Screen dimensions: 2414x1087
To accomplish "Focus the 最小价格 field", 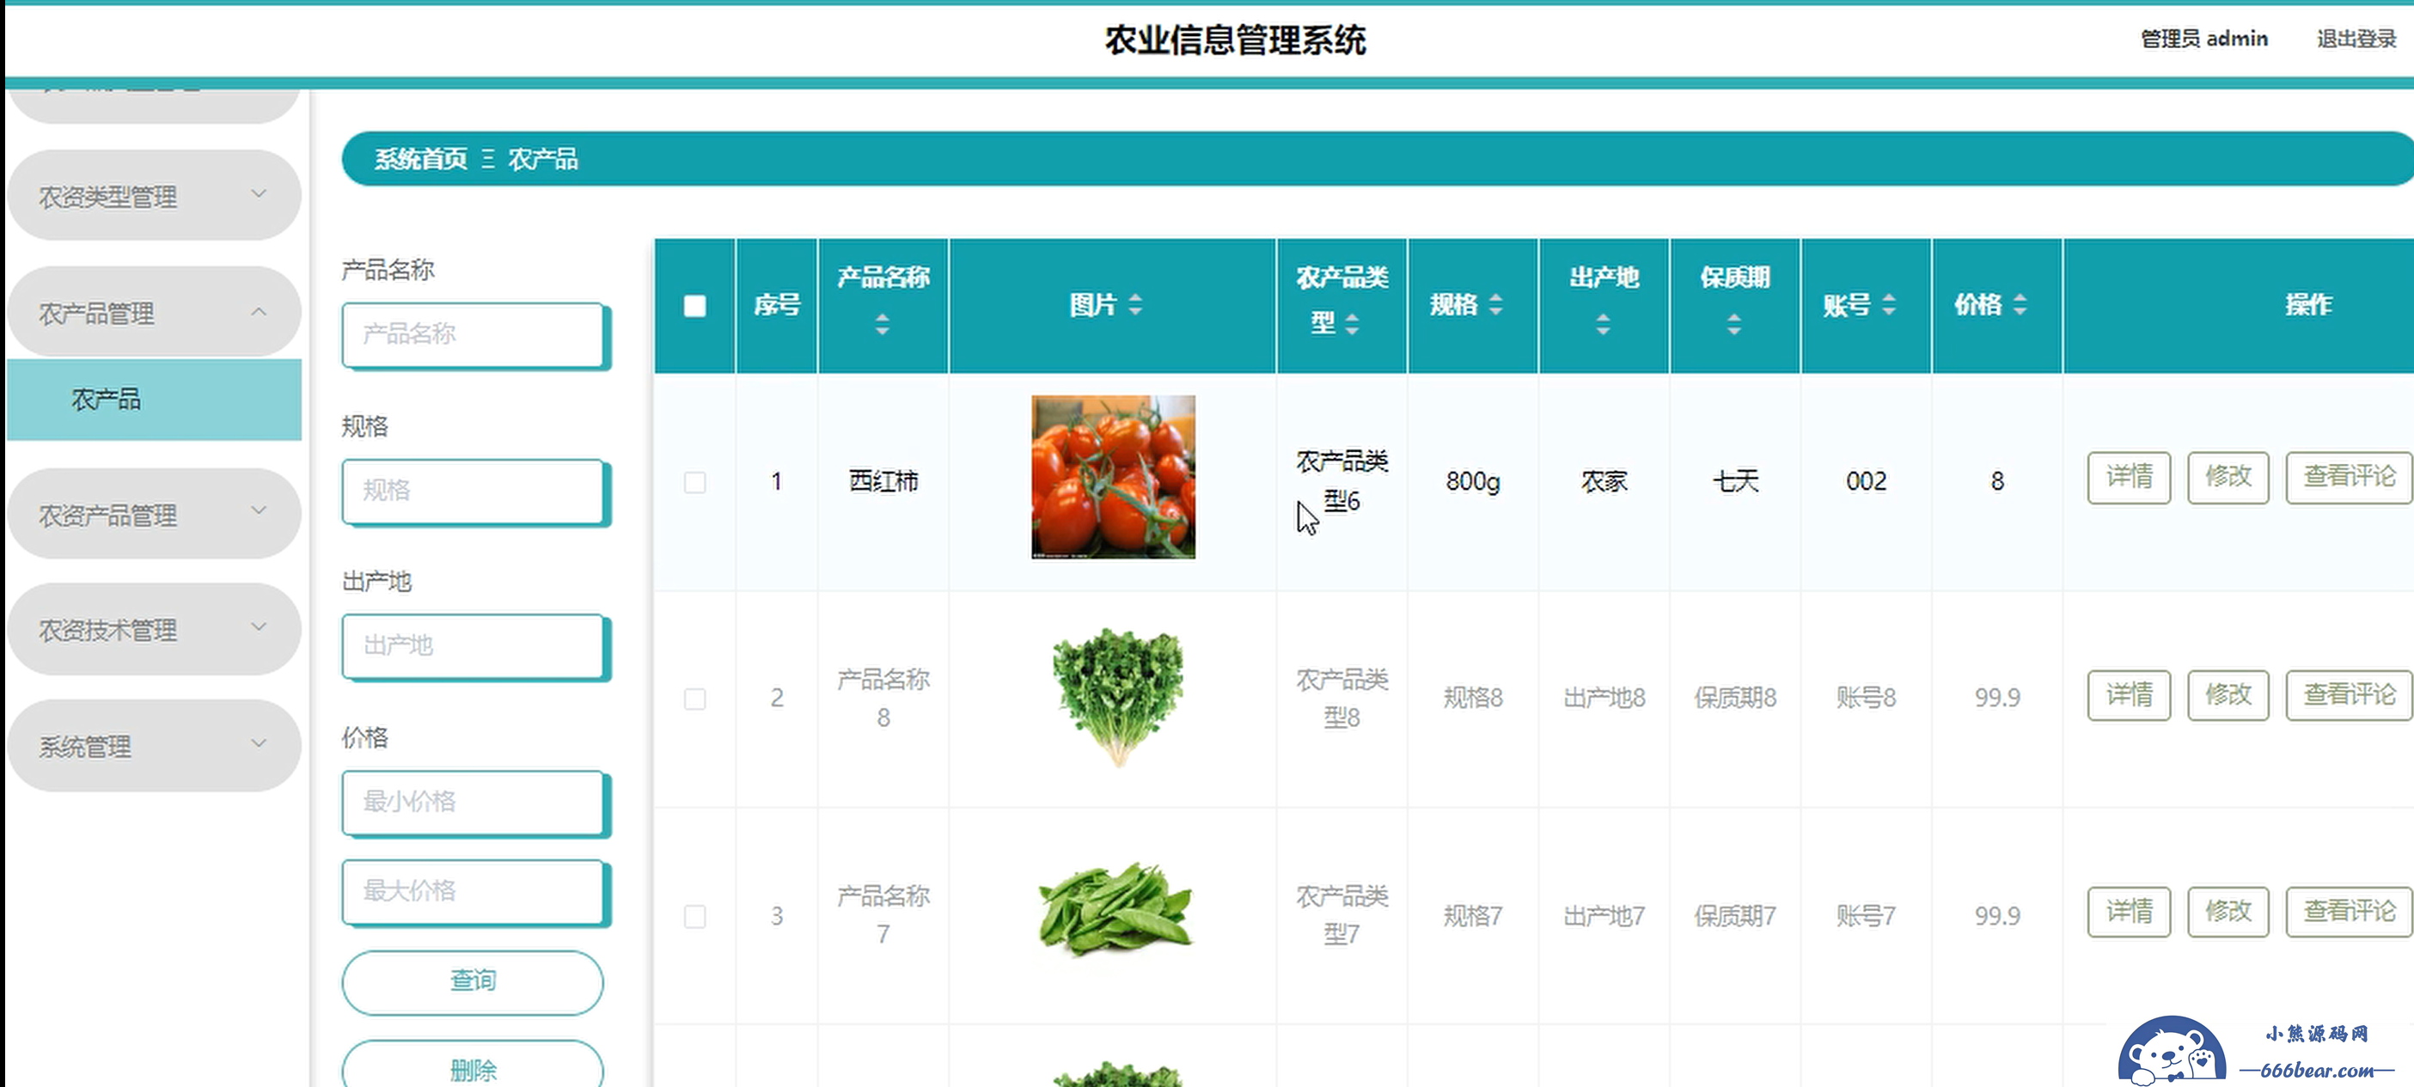I will pyautogui.click(x=474, y=802).
